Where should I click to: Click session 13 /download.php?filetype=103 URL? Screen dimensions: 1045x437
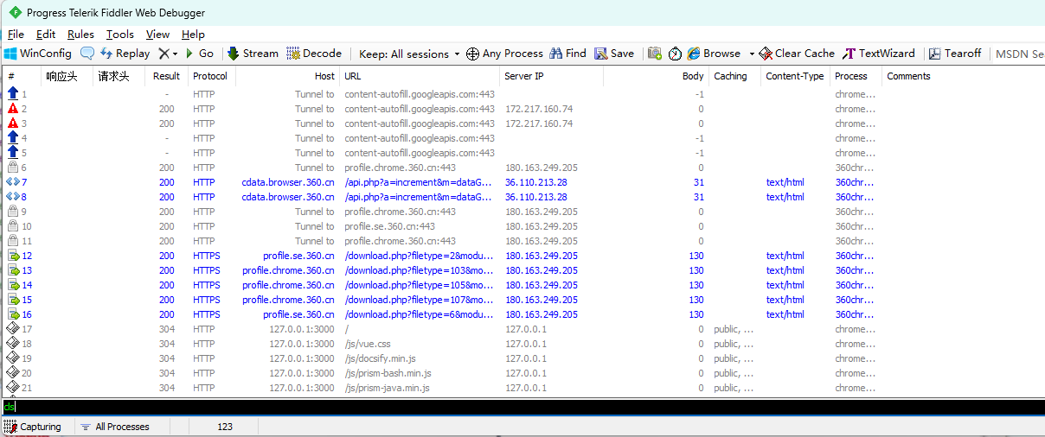point(419,270)
